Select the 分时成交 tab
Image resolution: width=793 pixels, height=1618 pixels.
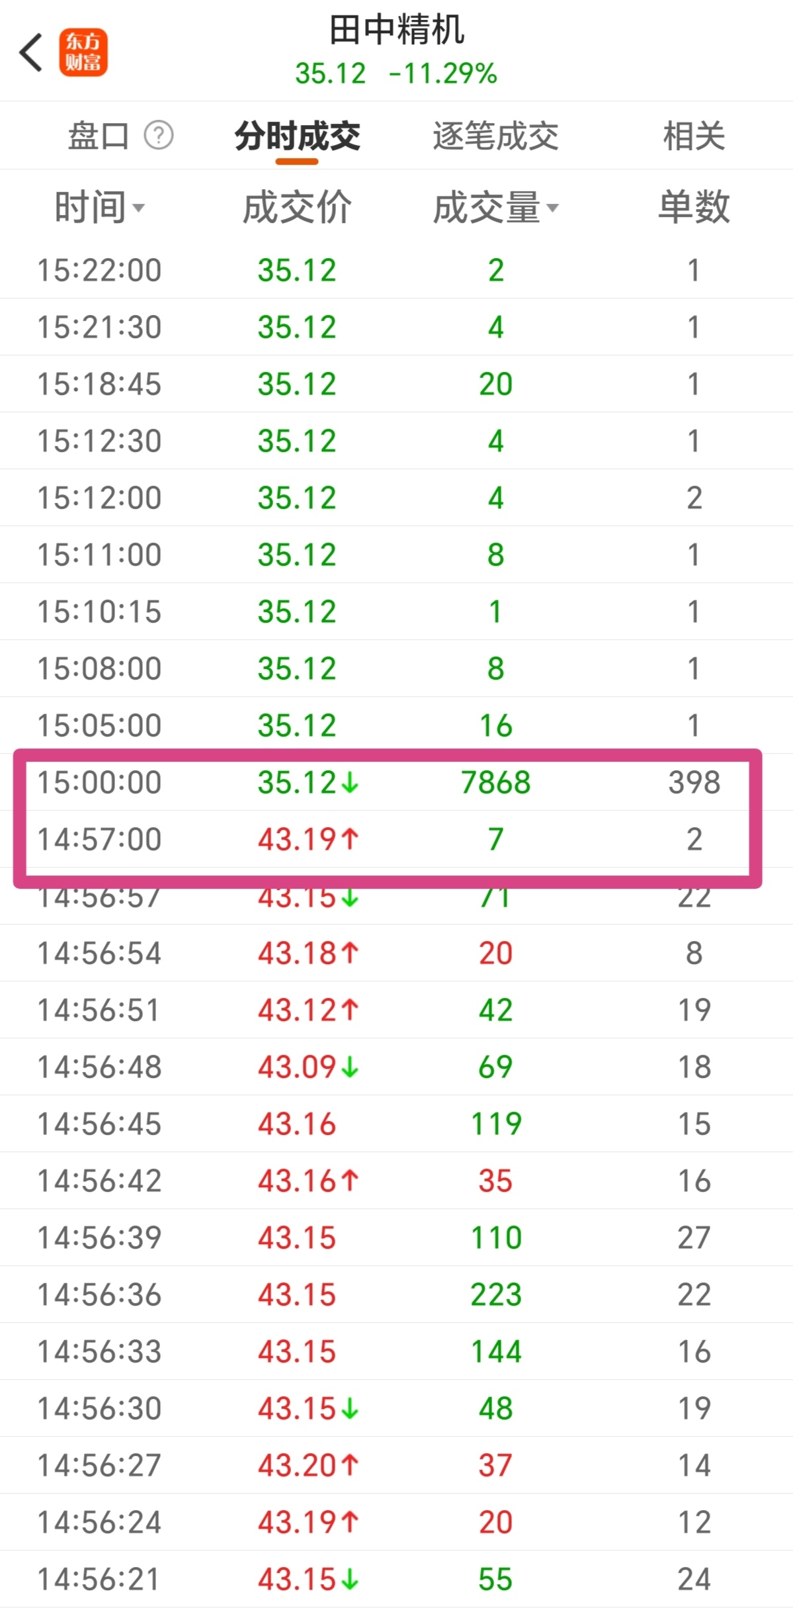click(297, 136)
